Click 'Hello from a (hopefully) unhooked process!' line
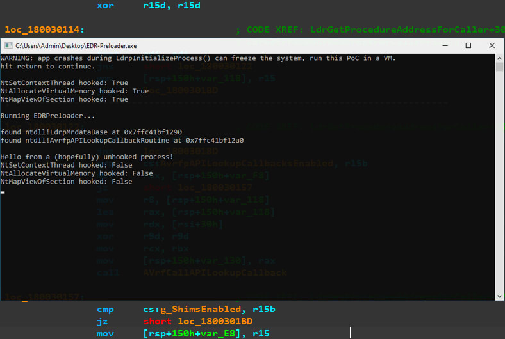Image resolution: width=505 pixels, height=339 pixels. click(87, 157)
